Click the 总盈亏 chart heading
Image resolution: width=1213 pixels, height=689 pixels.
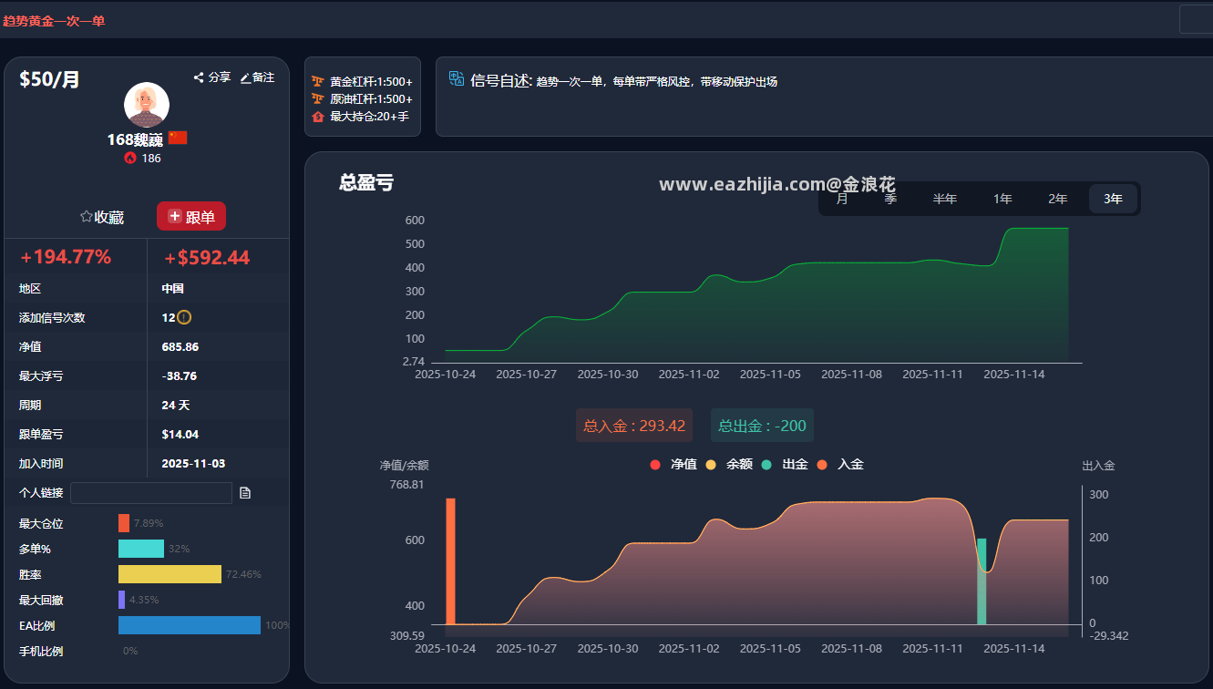coord(366,182)
